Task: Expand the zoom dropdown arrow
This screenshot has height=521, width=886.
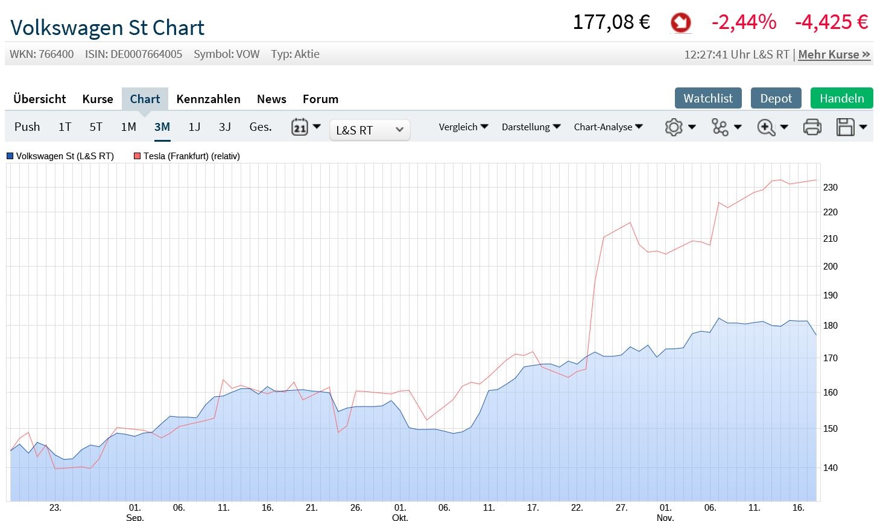Action: point(784,127)
